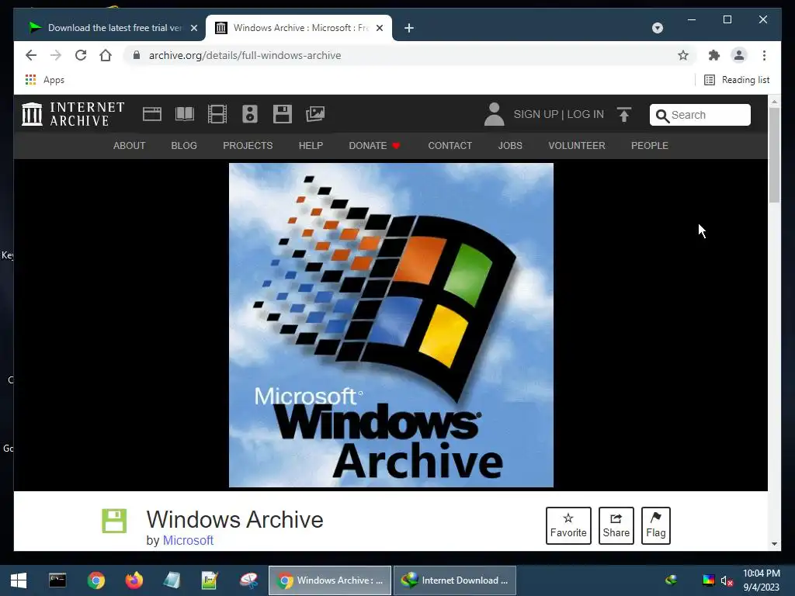The image size is (795, 596).
Task: Click the browser home button
Action: click(106, 55)
